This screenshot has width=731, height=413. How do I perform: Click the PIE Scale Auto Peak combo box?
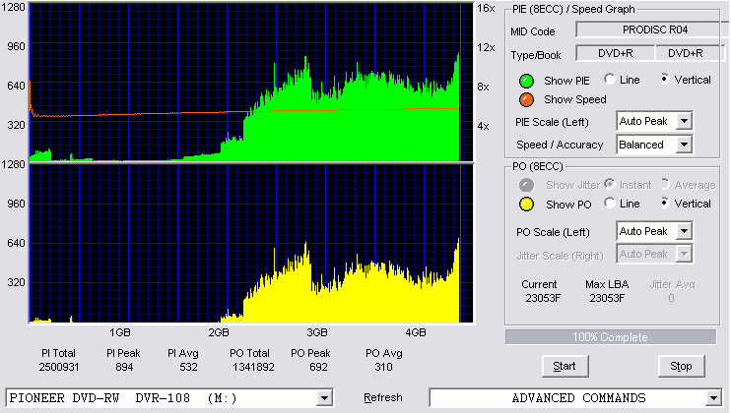coord(654,121)
